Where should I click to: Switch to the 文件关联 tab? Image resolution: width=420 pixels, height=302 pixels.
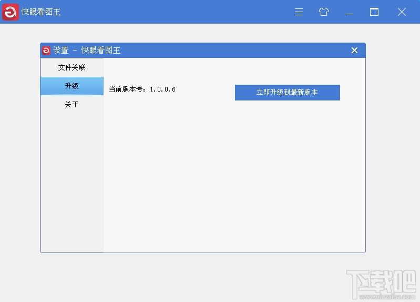(x=72, y=67)
